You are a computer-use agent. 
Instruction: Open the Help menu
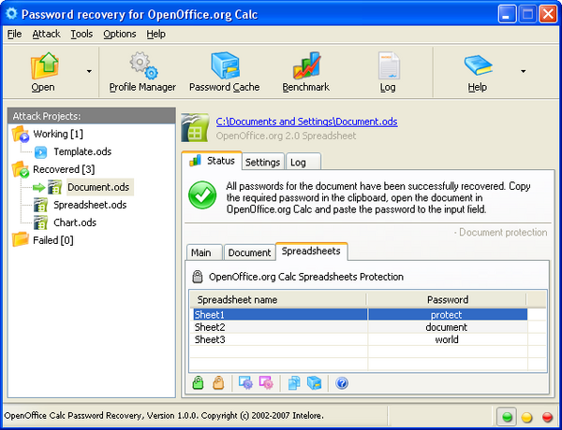pos(155,34)
